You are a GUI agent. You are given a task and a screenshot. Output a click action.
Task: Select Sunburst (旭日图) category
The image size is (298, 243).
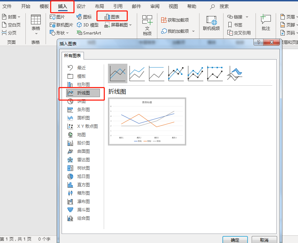pyautogui.click(x=78, y=177)
